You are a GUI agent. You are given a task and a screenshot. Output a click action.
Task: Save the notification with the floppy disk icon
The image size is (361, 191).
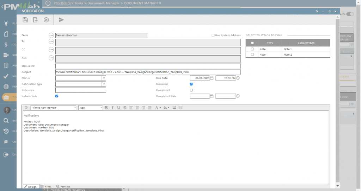tap(25, 20)
